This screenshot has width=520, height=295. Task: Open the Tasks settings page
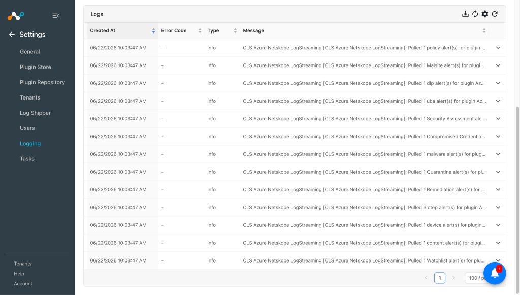pos(27,159)
